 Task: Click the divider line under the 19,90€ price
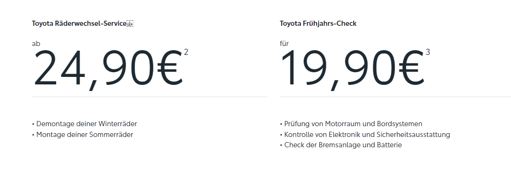(395, 97)
